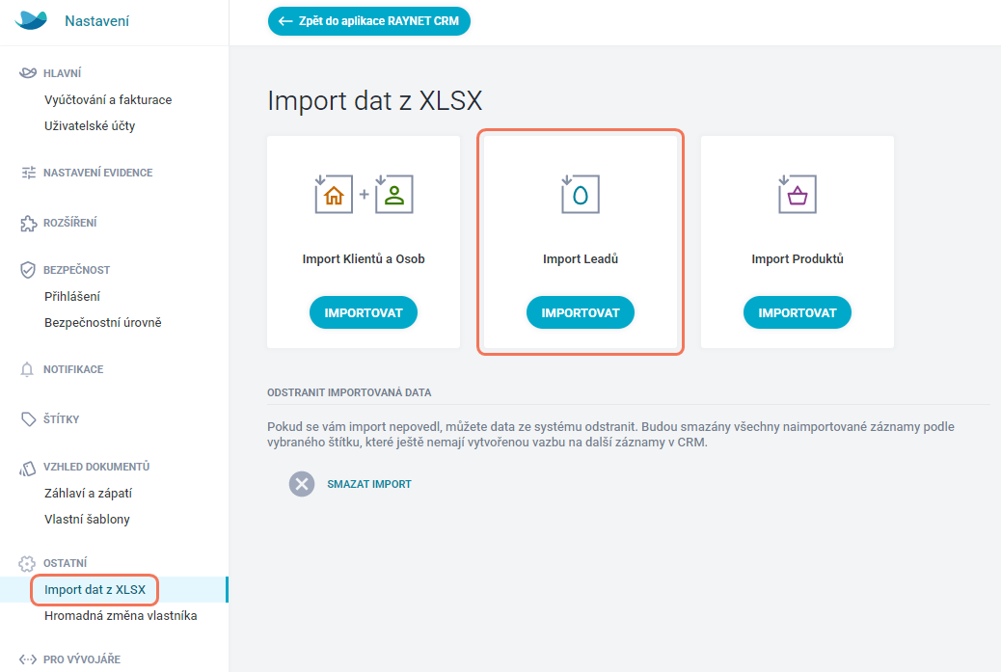1001x672 pixels.
Task: Go to Bezpečnostní úrovně settings
Action: (x=103, y=322)
